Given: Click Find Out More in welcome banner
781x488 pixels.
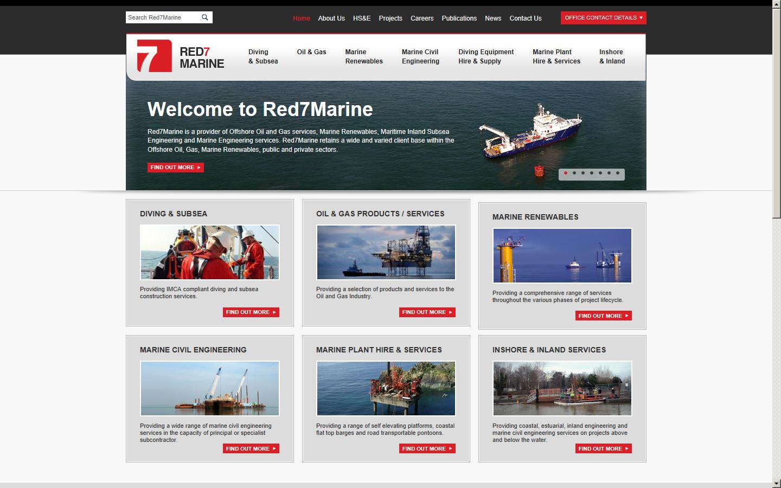Looking at the screenshot, I should click(x=175, y=168).
